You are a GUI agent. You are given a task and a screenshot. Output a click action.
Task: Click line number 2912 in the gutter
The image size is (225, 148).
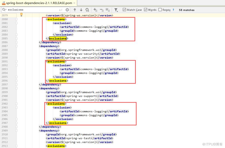coord(5,142)
